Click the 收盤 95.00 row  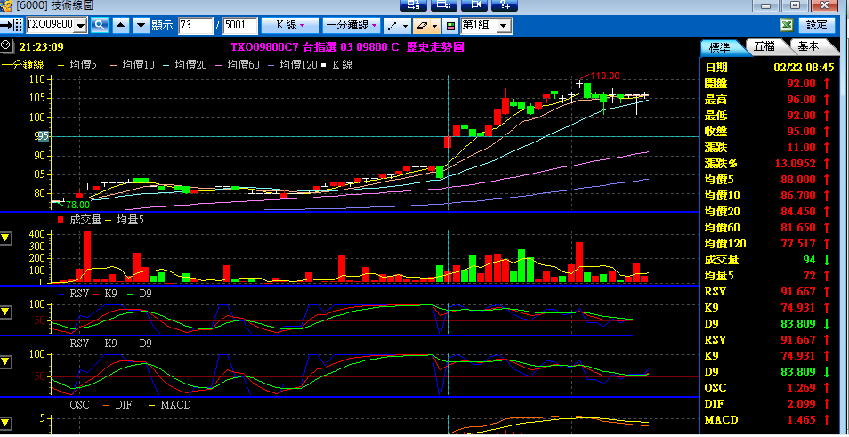(x=769, y=132)
